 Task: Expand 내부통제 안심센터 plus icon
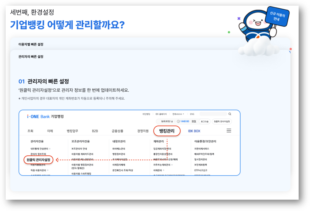point(50,149)
